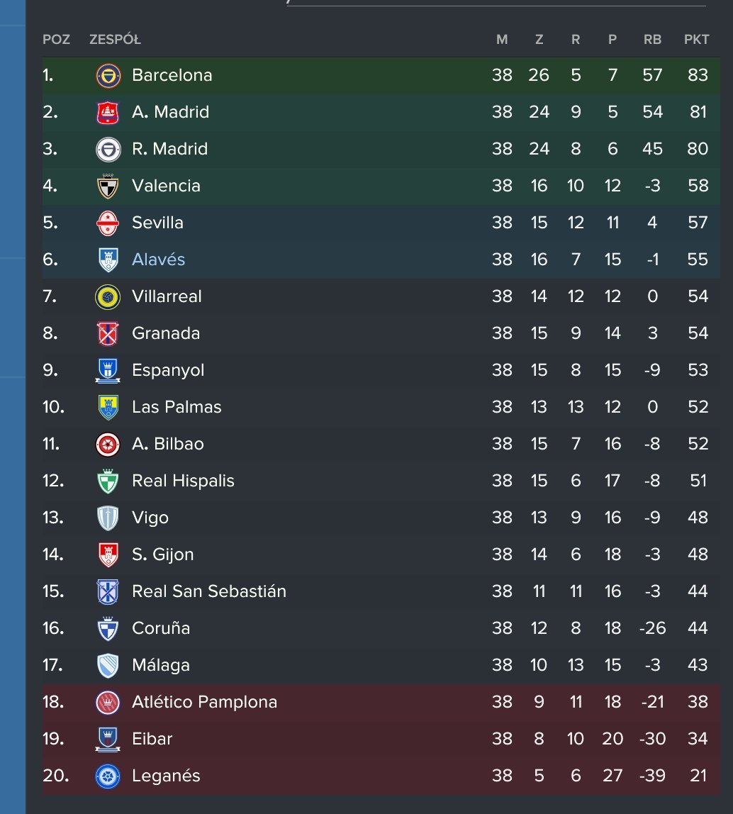The height and width of the screenshot is (814, 733).
Task: Open the Villarreal yellow badge icon
Action: pyautogui.click(x=108, y=297)
